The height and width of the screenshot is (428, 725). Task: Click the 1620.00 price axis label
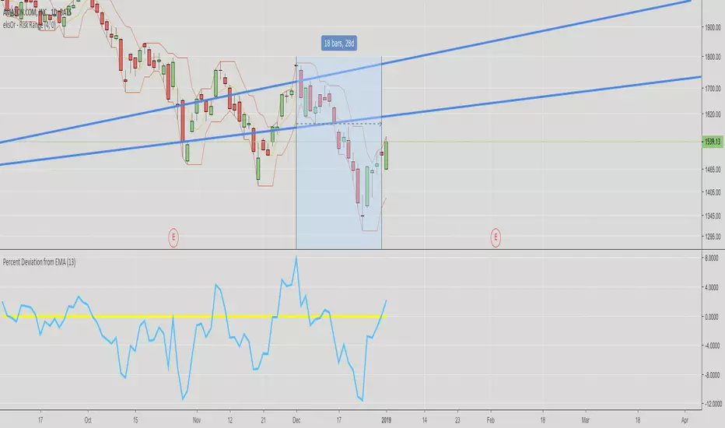tap(713, 114)
